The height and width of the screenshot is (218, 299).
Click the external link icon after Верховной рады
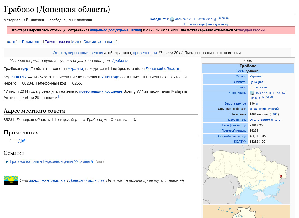pyautogui.click(x=92, y=161)
